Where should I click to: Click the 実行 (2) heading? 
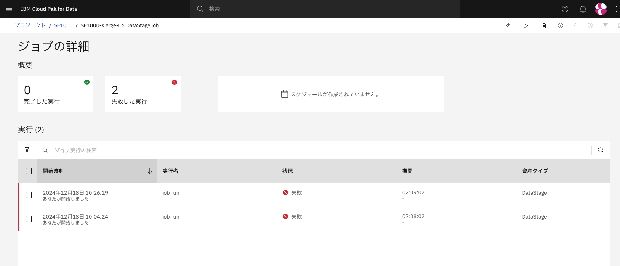tap(31, 130)
